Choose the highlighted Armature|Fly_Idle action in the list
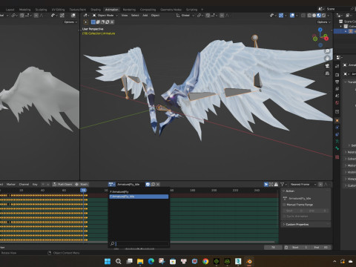 point(139,197)
